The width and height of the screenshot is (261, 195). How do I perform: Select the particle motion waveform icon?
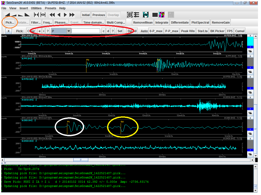pyautogui.click(x=146, y=15)
